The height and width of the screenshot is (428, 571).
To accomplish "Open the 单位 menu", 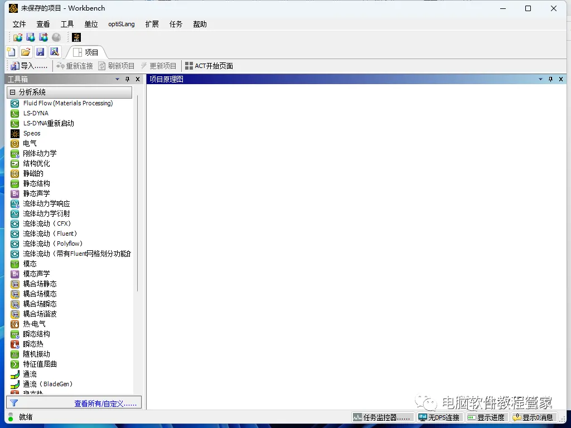I will [x=91, y=24].
